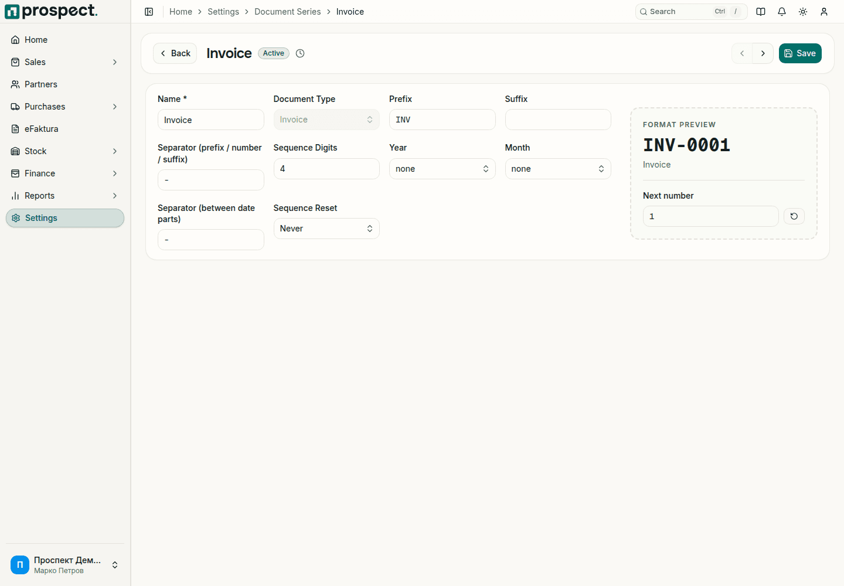Viewport: 844px width, 586px height.
Task: Click the Next number field
Action: [x=711, y=216]
